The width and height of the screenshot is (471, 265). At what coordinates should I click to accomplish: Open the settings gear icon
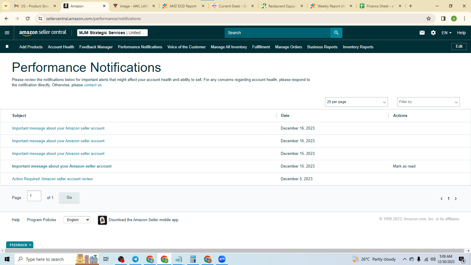(x=433, y=33)
